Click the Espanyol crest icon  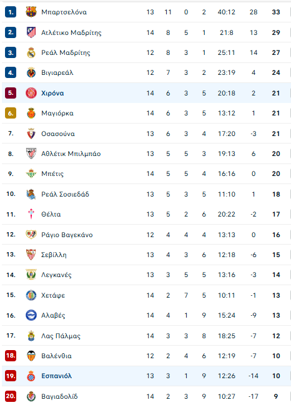pyautogui.click(x=31, y=376)
